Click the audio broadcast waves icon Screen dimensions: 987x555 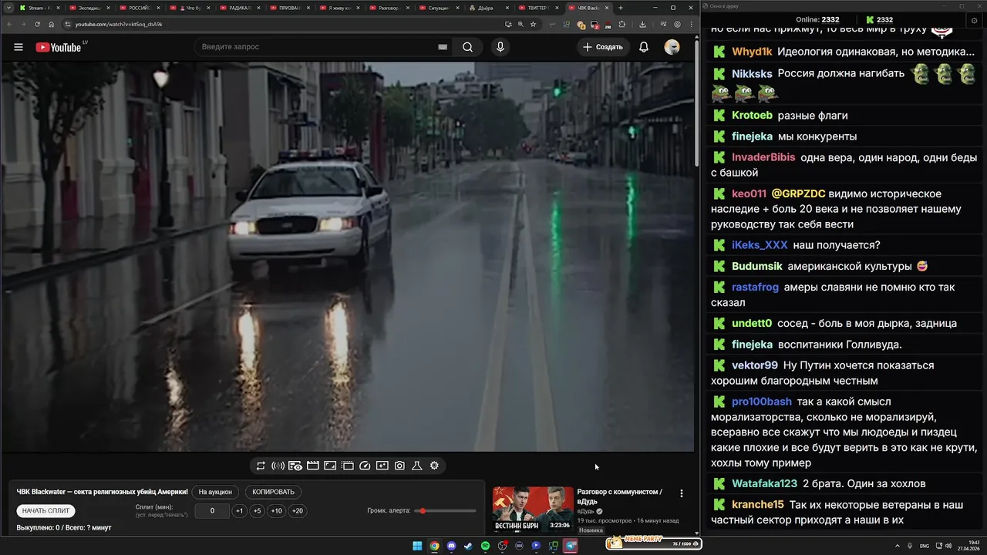(278, 466)
